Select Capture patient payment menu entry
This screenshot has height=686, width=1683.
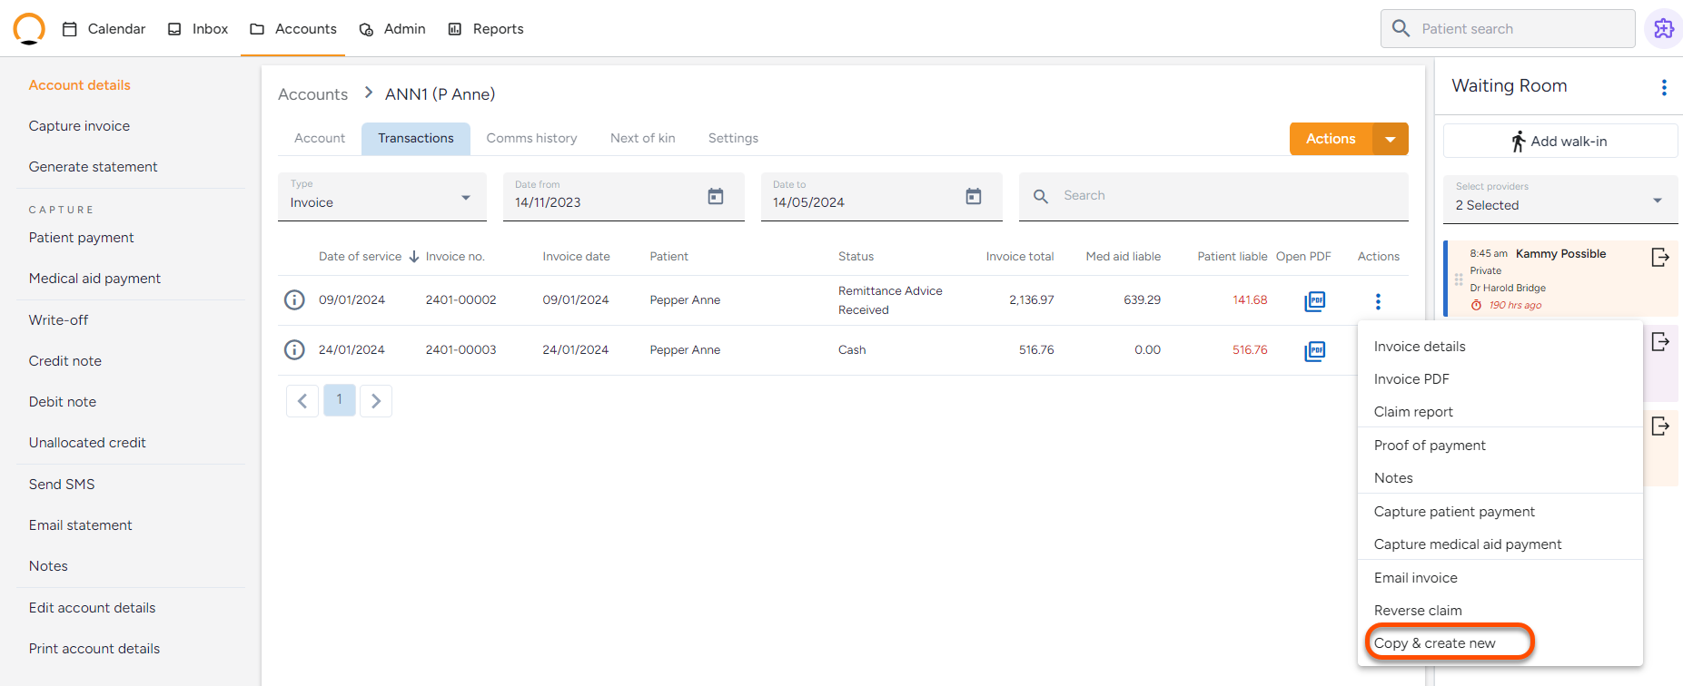click(1500, 512)
